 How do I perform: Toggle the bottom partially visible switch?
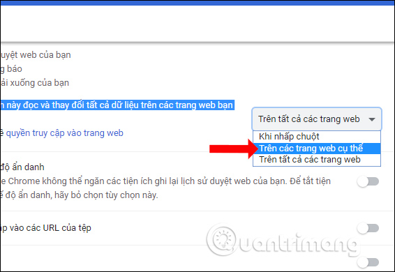tap(368, 262)
